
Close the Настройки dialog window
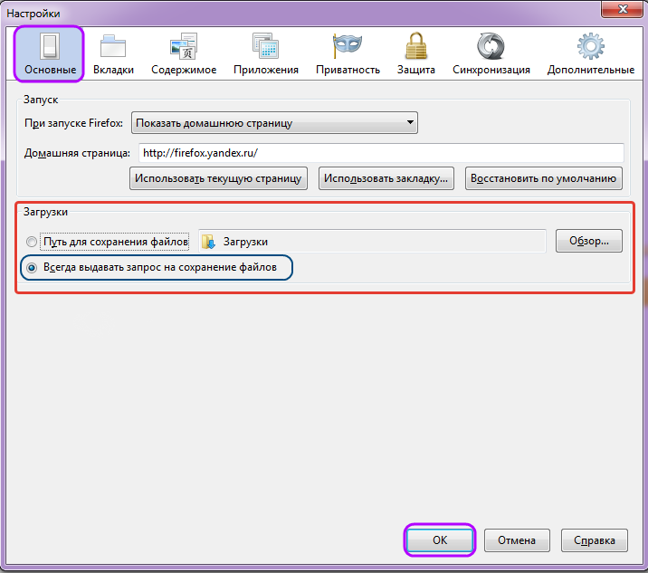[622, 8]
